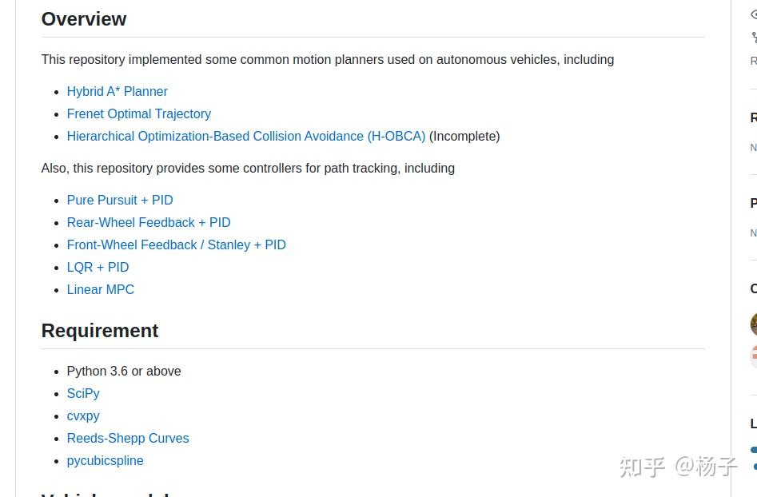Open the Pure Pursuit + PID link

pyautogui.click(x=119, y=200)
